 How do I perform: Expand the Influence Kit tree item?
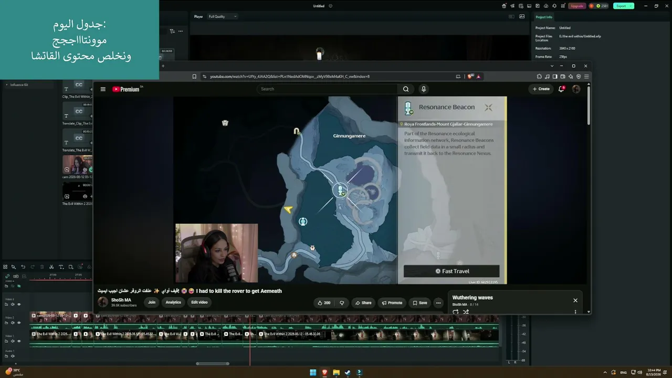(7, 85)
